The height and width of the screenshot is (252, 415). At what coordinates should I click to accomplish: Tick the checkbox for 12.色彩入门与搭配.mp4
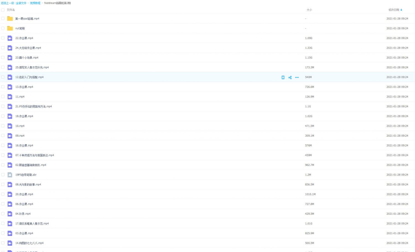point(3,77)
